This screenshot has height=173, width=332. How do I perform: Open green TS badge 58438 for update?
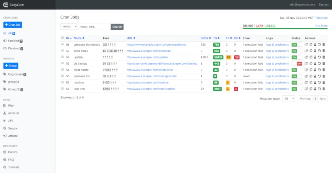point(218,57)
